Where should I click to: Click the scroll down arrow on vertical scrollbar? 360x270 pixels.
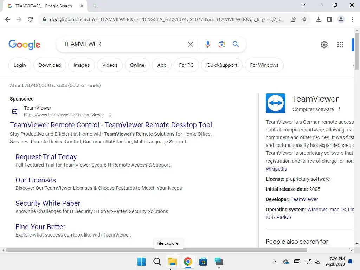click(357, 244)
